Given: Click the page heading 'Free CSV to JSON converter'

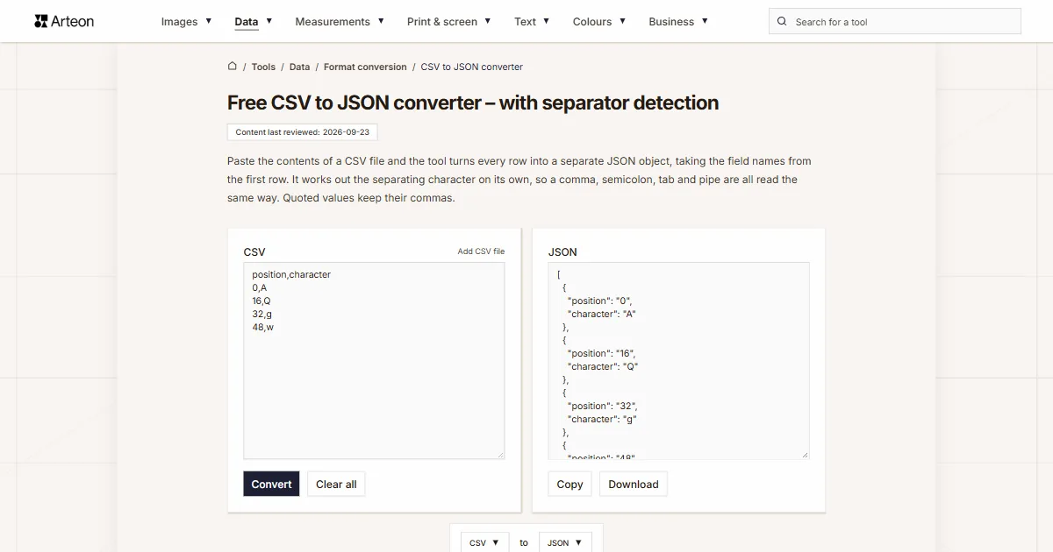Looking at the screenshot, I should [x=473, y=103].
